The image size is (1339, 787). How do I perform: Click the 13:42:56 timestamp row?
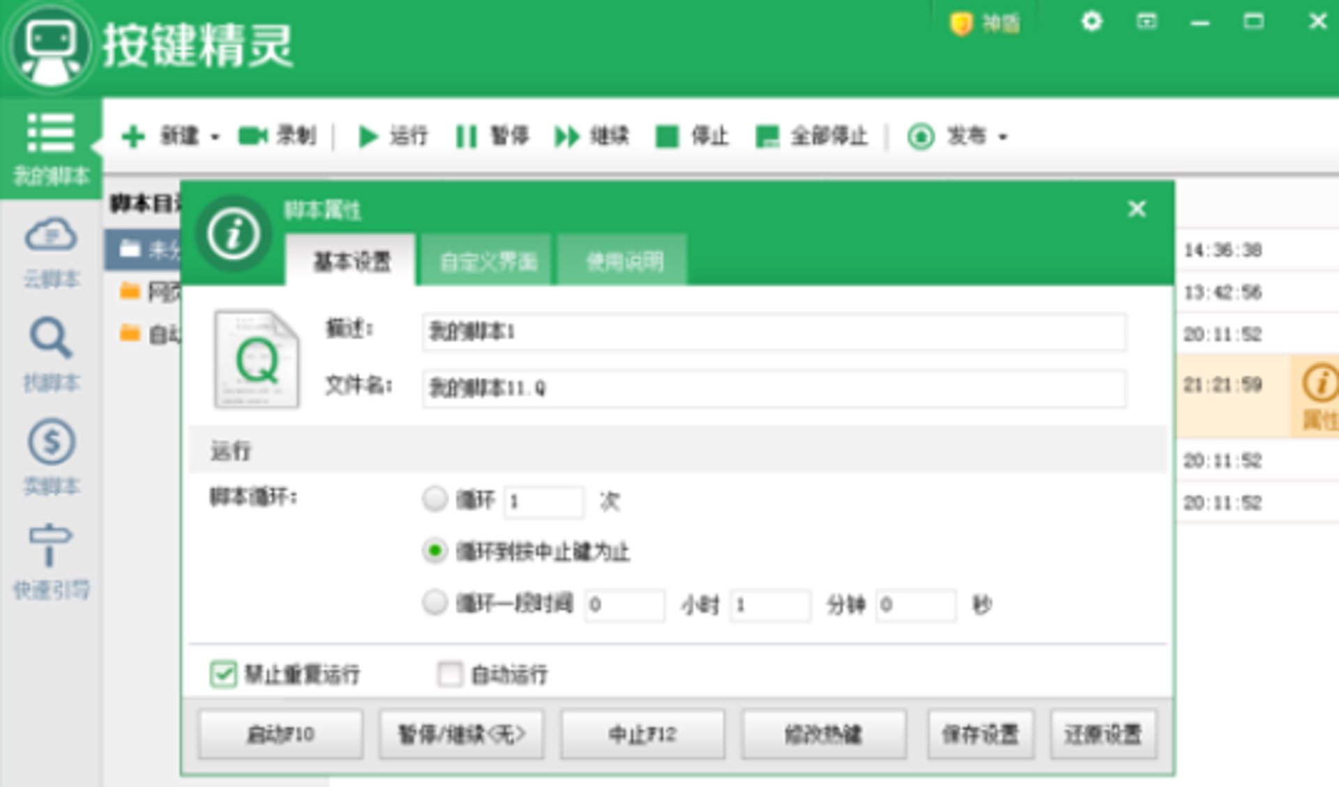(1223, 292)
